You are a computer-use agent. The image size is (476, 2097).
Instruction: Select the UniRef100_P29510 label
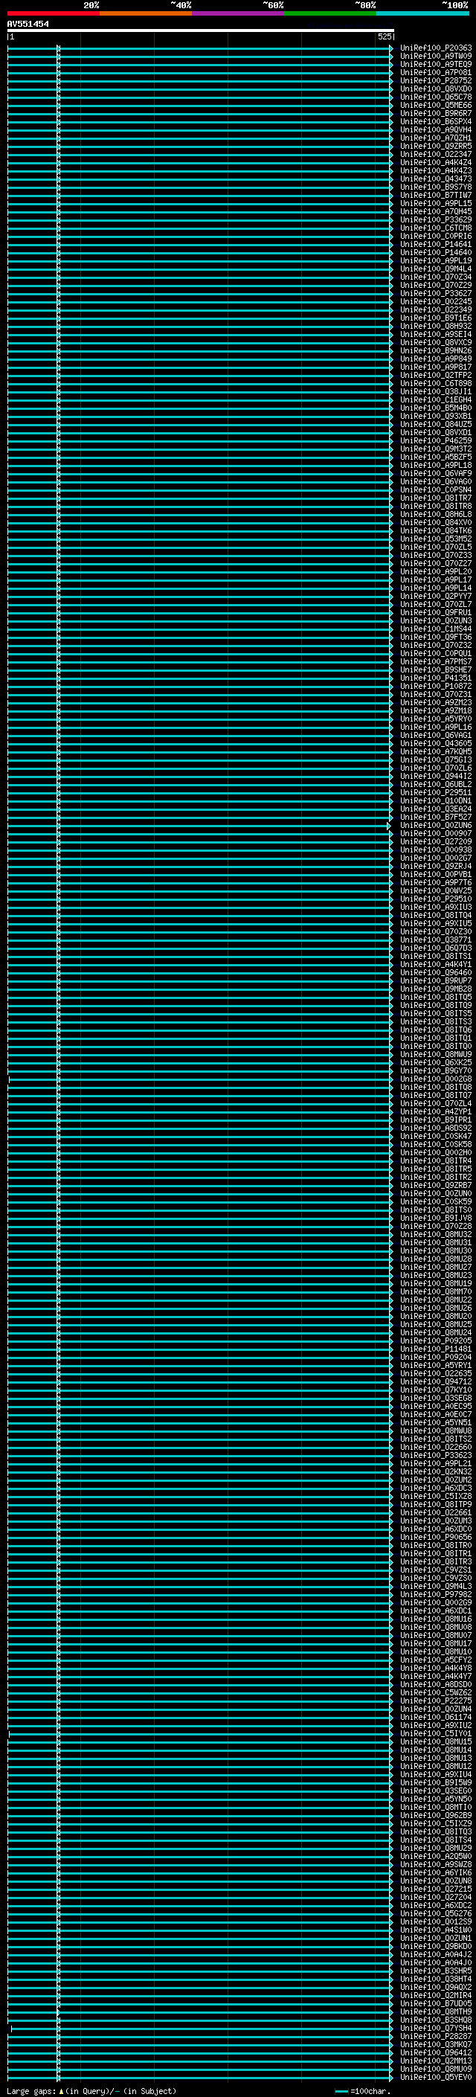coord(435,899)
